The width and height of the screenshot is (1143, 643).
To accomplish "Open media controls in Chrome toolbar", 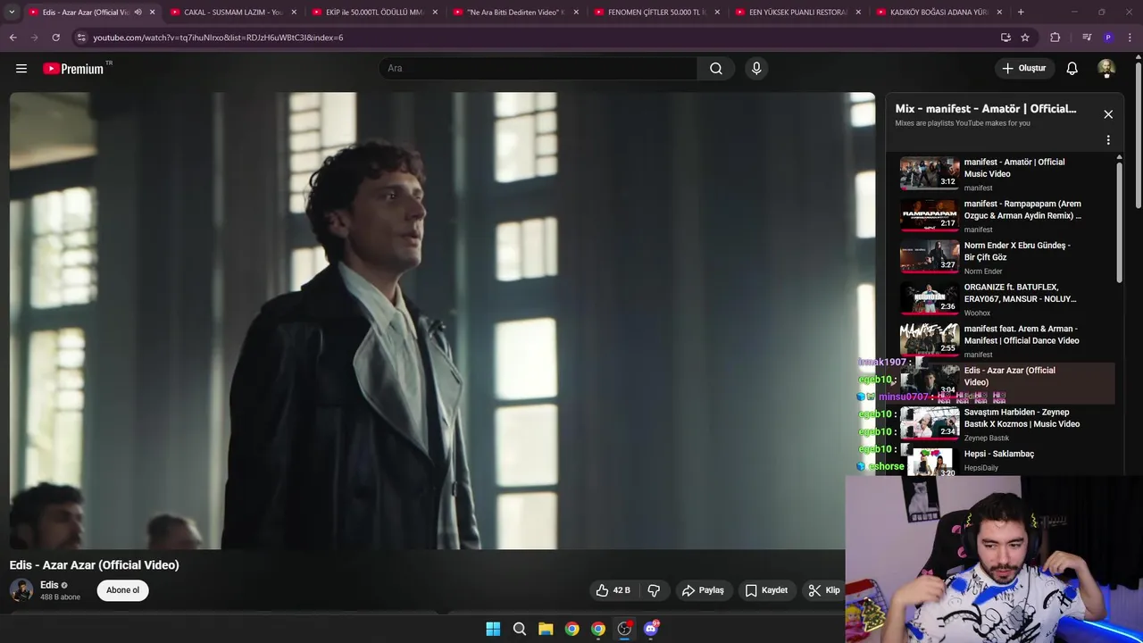I will pos(1087,38).
